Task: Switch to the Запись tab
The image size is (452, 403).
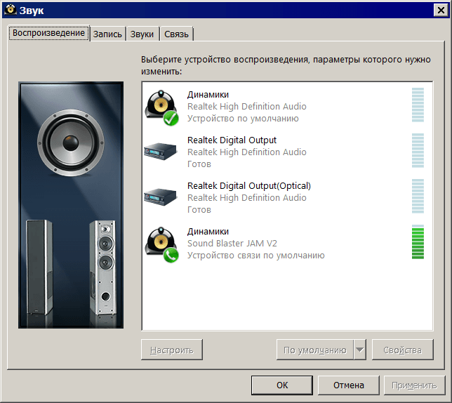Action: (107, 34)
